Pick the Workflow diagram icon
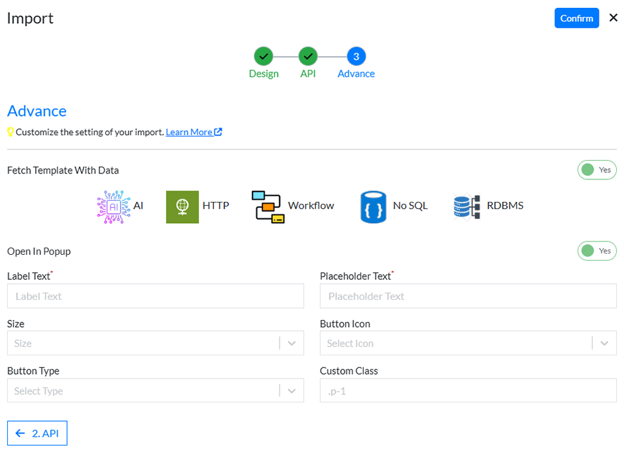 point(268,206)
